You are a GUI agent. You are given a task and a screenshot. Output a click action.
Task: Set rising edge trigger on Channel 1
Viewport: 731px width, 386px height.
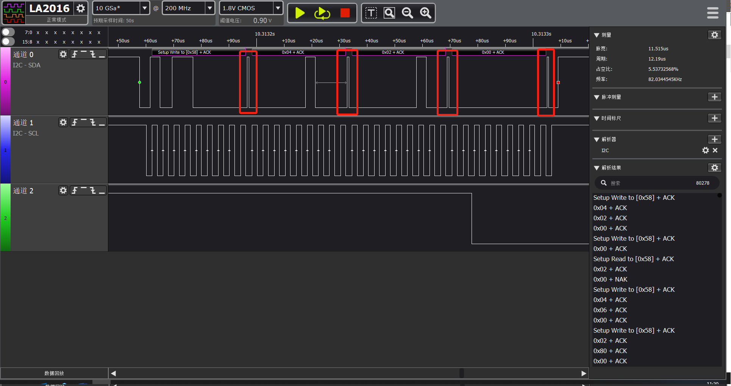[75, 122]
